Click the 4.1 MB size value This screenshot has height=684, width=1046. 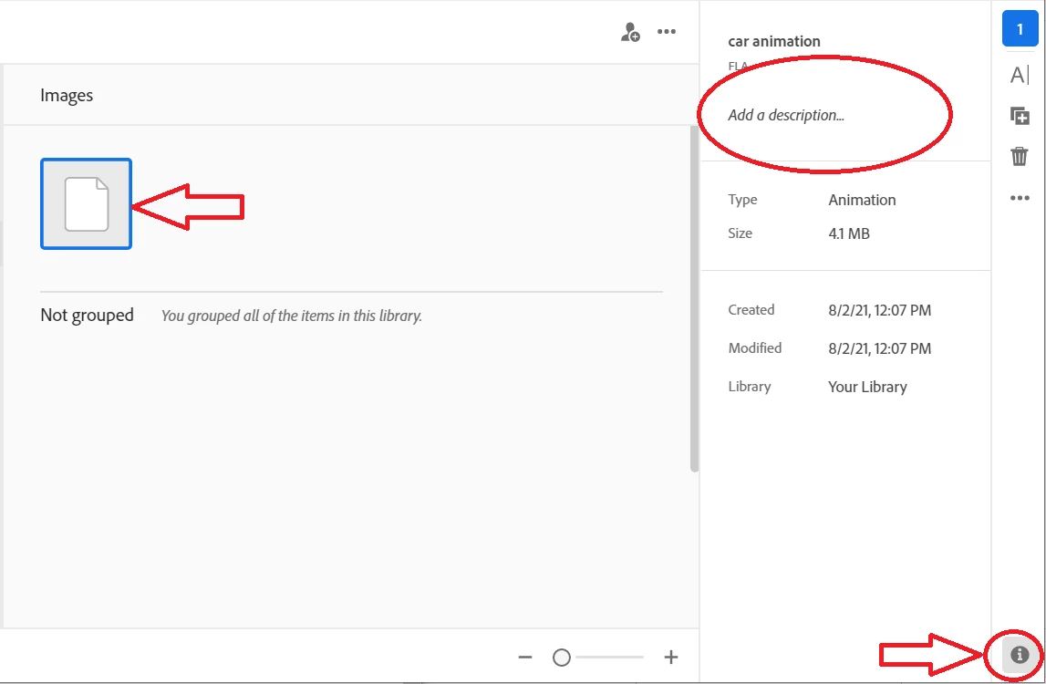point(848,233)
